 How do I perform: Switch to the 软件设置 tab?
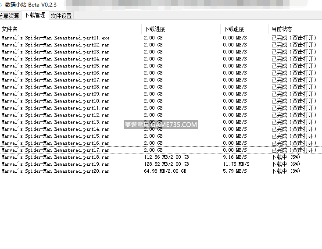coord(61,16)
